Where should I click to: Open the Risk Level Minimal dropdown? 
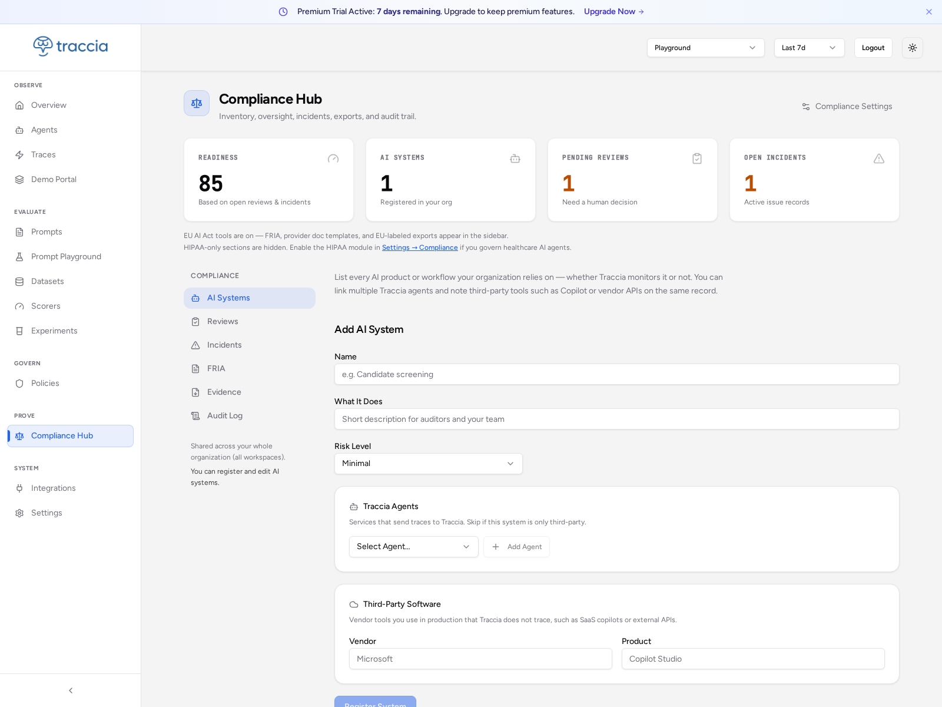tap(429, 464)
